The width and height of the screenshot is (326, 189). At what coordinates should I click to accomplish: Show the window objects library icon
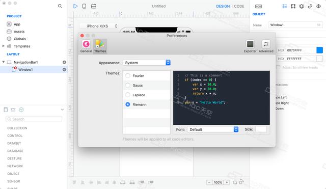tap(6, 110)
